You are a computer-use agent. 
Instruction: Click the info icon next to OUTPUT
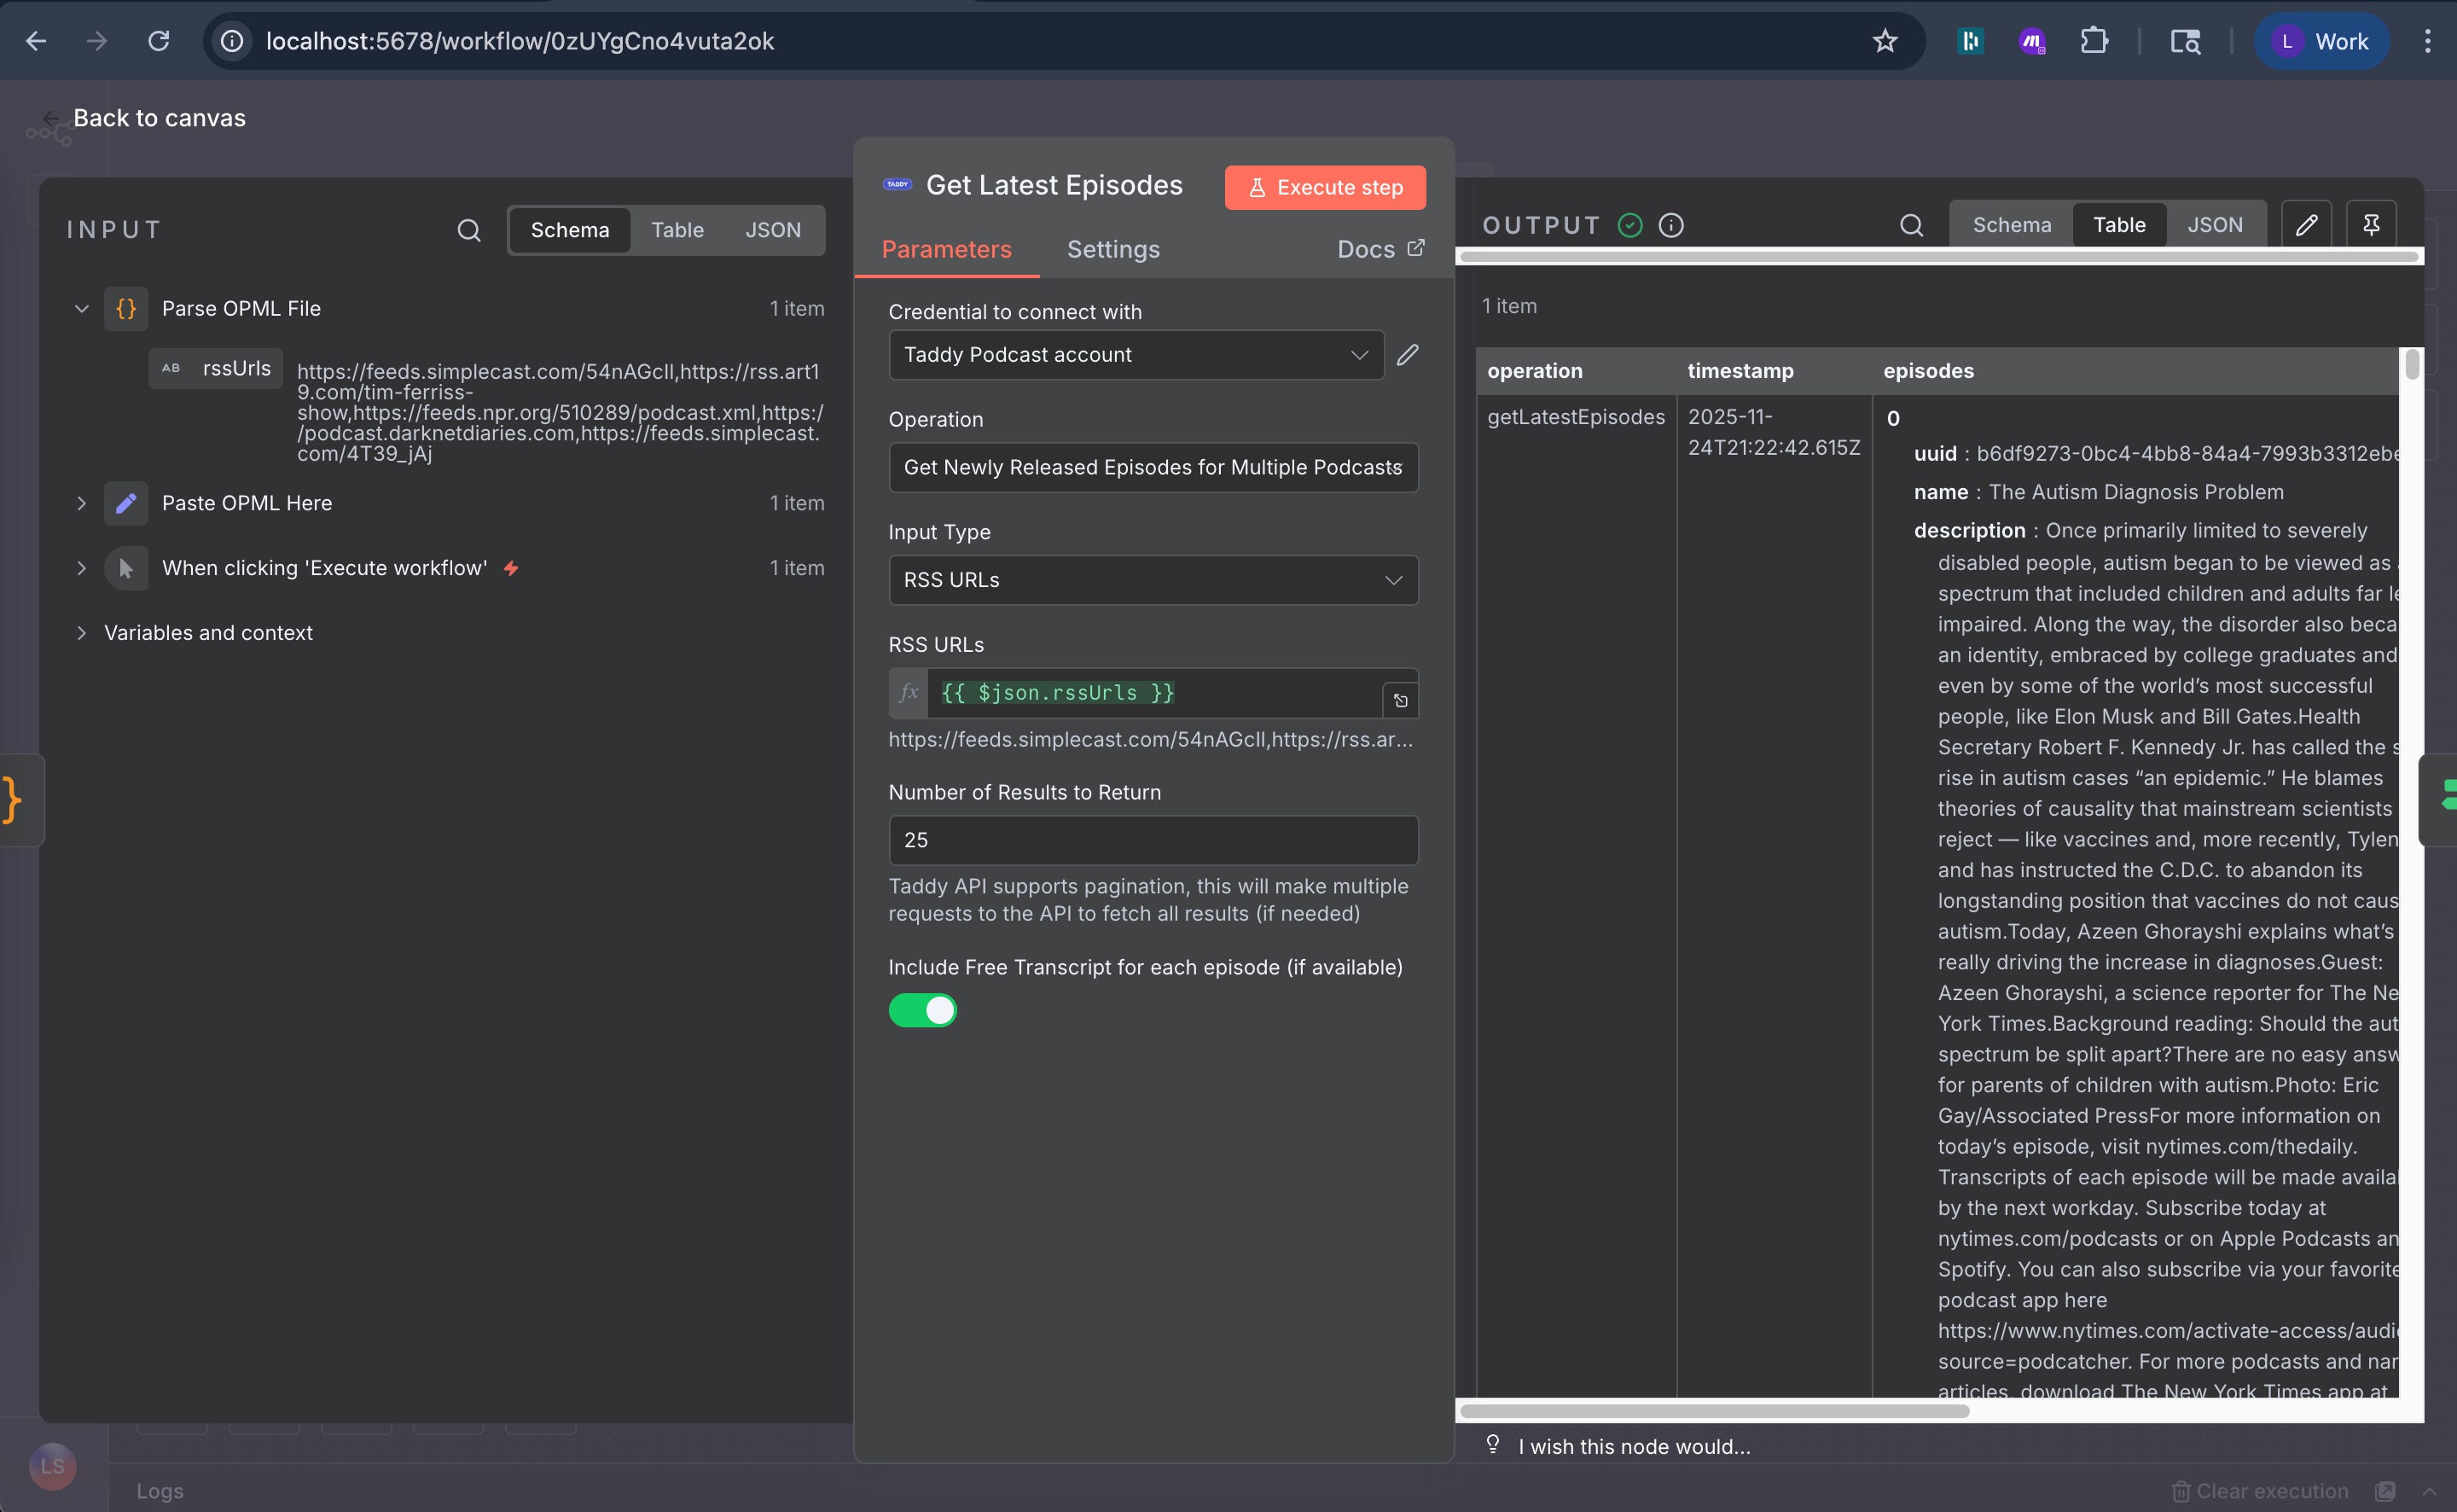1670,225
